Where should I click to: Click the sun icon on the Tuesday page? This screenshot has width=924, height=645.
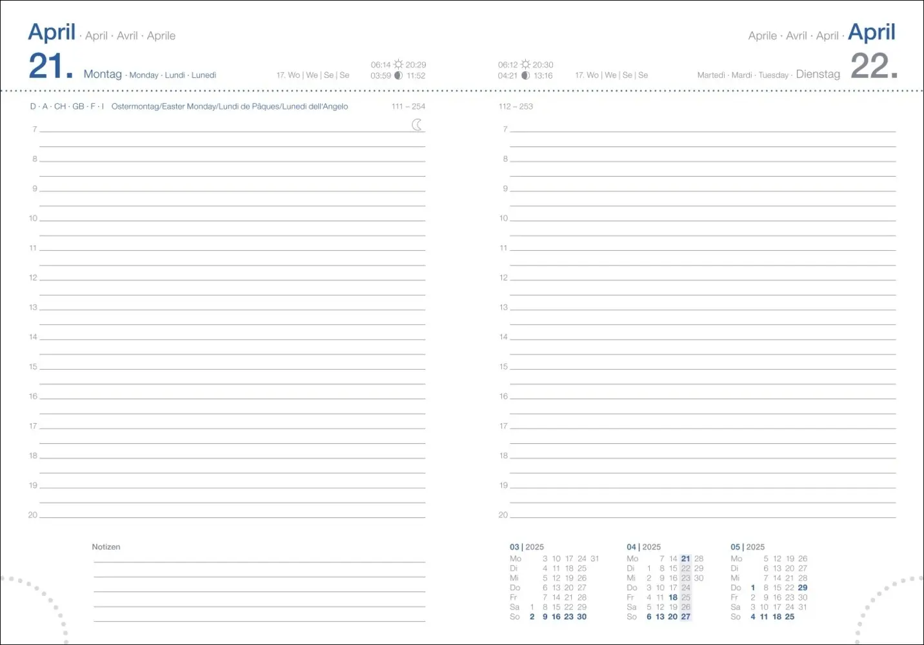point(525,64)
